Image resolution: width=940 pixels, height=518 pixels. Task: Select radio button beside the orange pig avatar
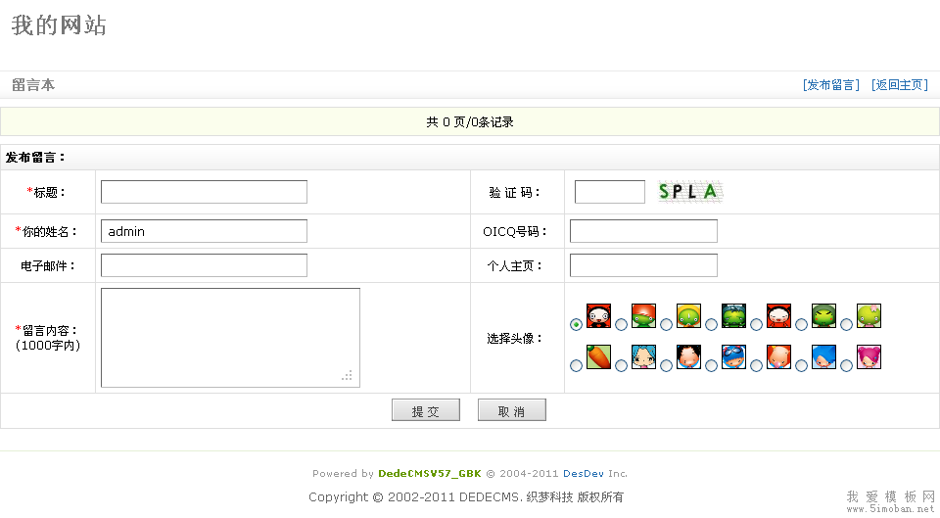[756, 365]
